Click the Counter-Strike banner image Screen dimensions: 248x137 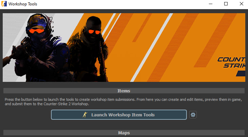pos(124,47)
